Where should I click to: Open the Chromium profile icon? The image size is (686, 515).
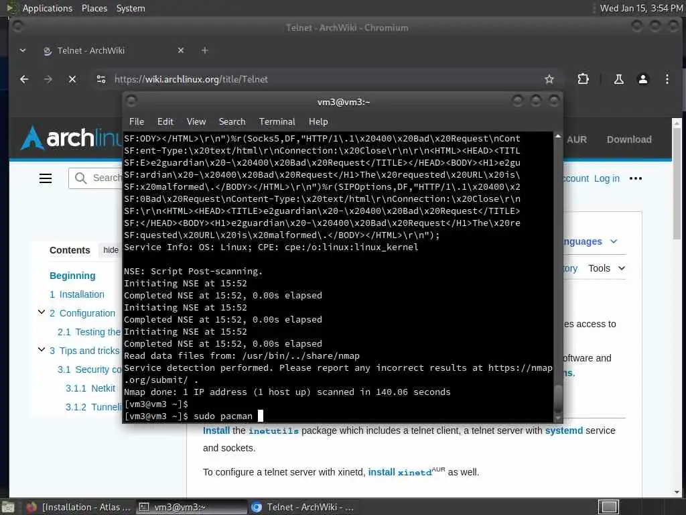pos(642,79)
